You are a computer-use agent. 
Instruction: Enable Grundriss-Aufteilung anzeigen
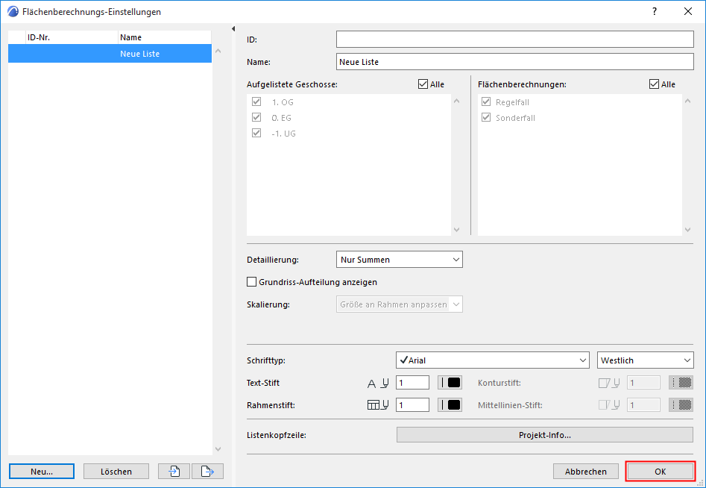point(250,282)
